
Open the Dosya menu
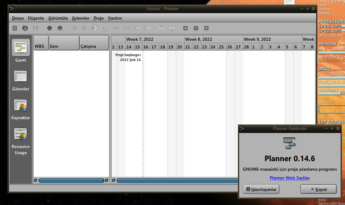click(x=18, y=18)
